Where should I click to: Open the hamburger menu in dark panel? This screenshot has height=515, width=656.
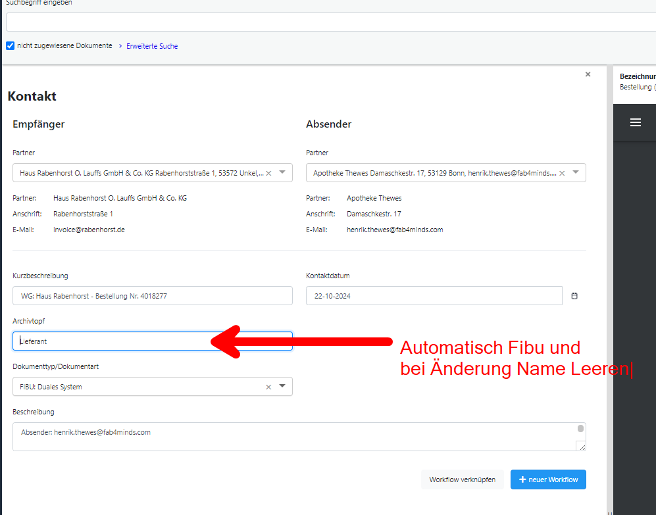(x=635, y=122)
